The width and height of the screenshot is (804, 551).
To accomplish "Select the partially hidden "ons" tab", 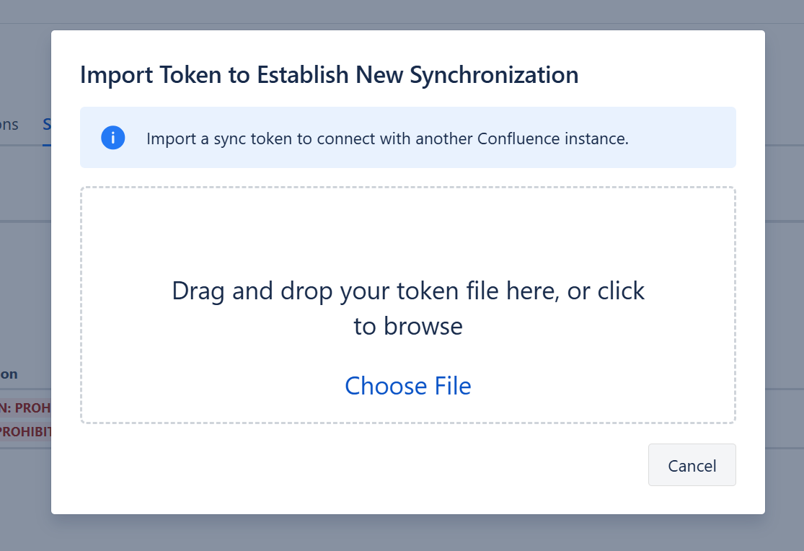I will click(x=9, y=124).
